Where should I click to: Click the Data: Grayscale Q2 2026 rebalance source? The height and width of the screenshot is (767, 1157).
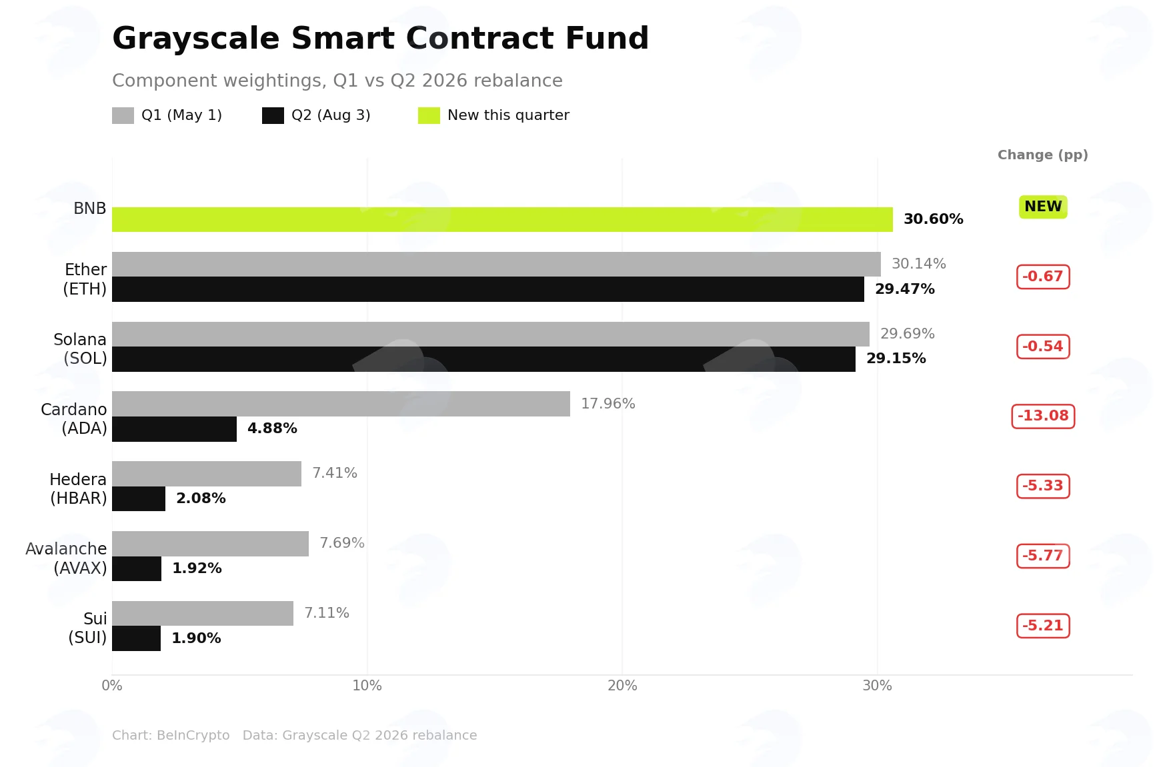coord(359,735)
